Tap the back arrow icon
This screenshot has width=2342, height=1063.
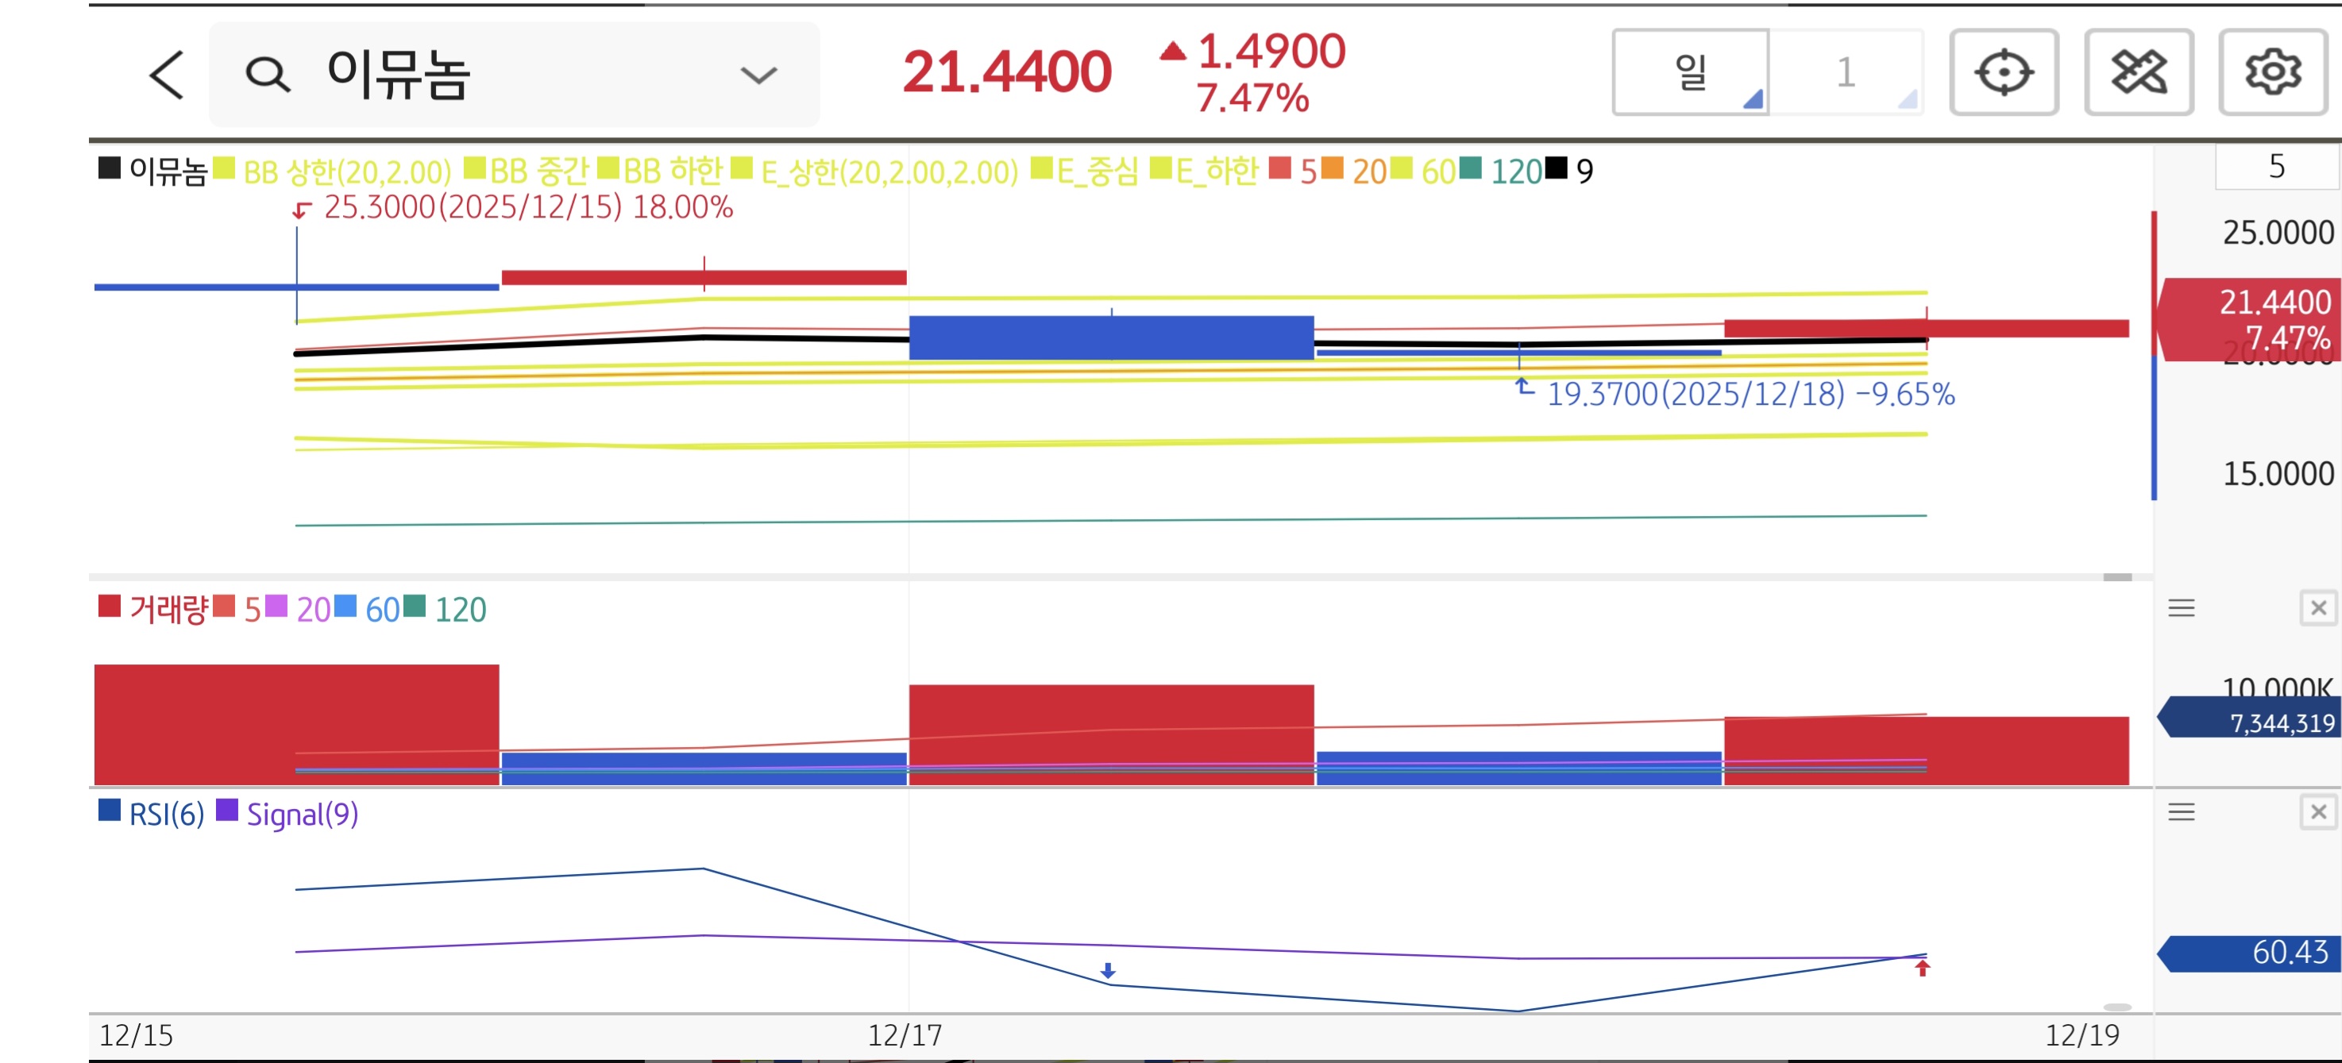168,74
